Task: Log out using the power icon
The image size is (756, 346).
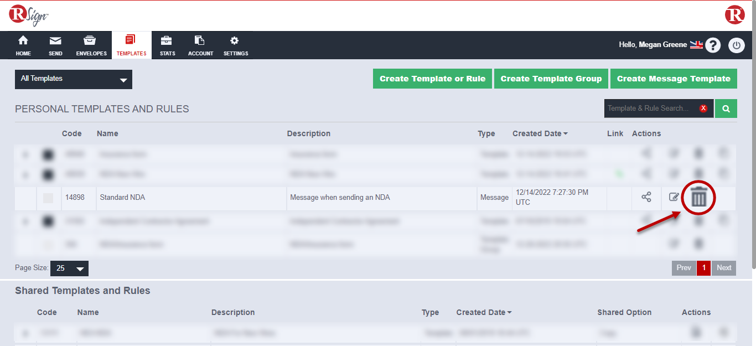Action: (x=736, y=45)
